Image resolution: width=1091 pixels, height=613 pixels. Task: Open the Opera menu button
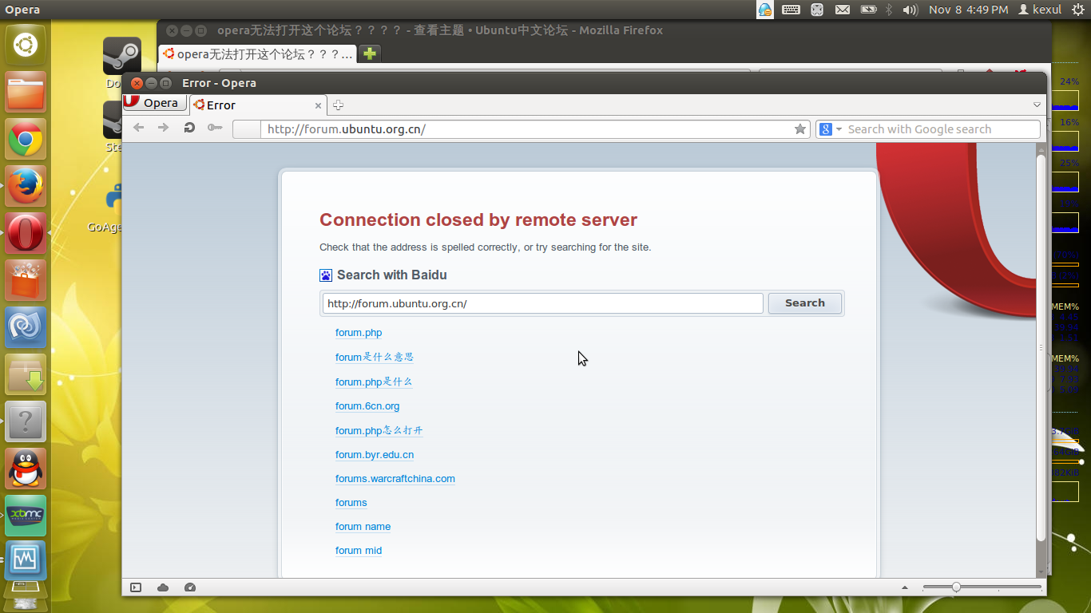pyautogui.click(x=155, y=103)
